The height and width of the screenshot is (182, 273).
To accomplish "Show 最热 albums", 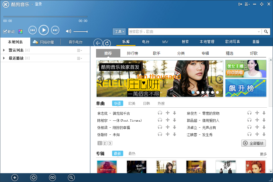I will coord(132,154).
